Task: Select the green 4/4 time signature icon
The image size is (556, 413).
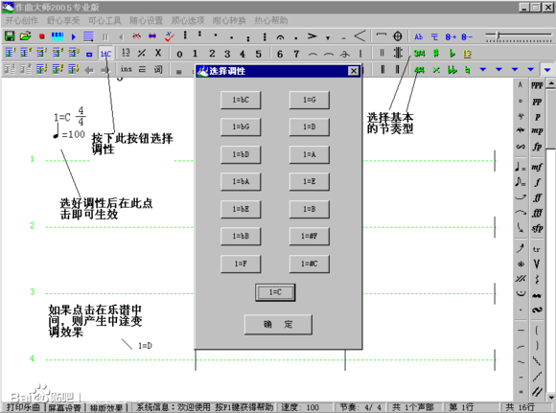Action: click(x=419, y=70)
